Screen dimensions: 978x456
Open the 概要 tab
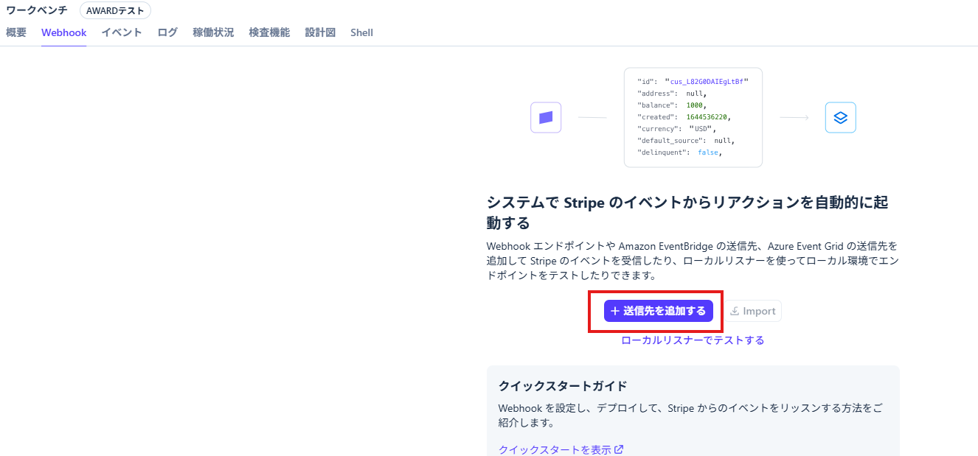click(16, 32)
